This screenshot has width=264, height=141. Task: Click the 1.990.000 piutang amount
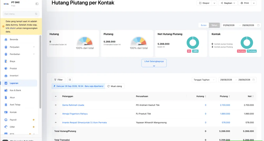coord(225,114)
